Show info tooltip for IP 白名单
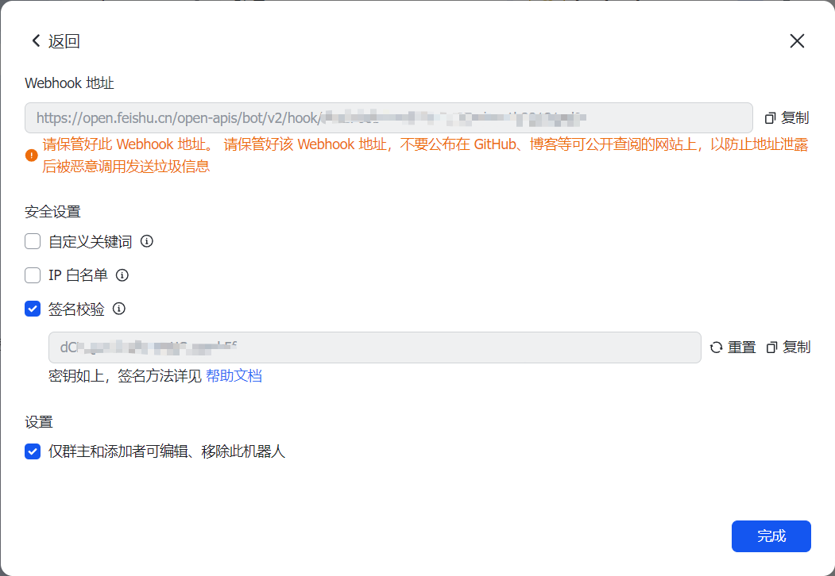This screenshot has width=835, height=576. coord(122,275)
